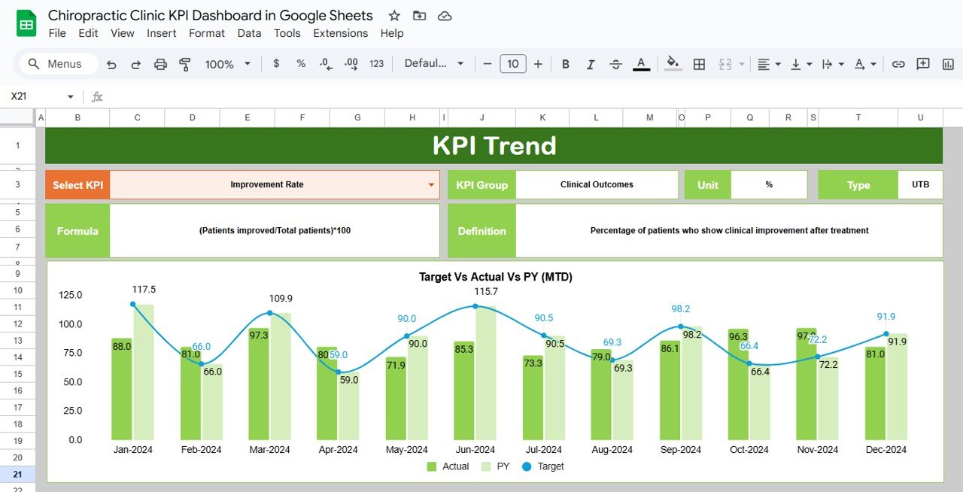Image resolution: width=963 pixels, height=492 pixels.
Task: Select the Paint format tool
Action: pyautogui.click(x=184, y=65)
